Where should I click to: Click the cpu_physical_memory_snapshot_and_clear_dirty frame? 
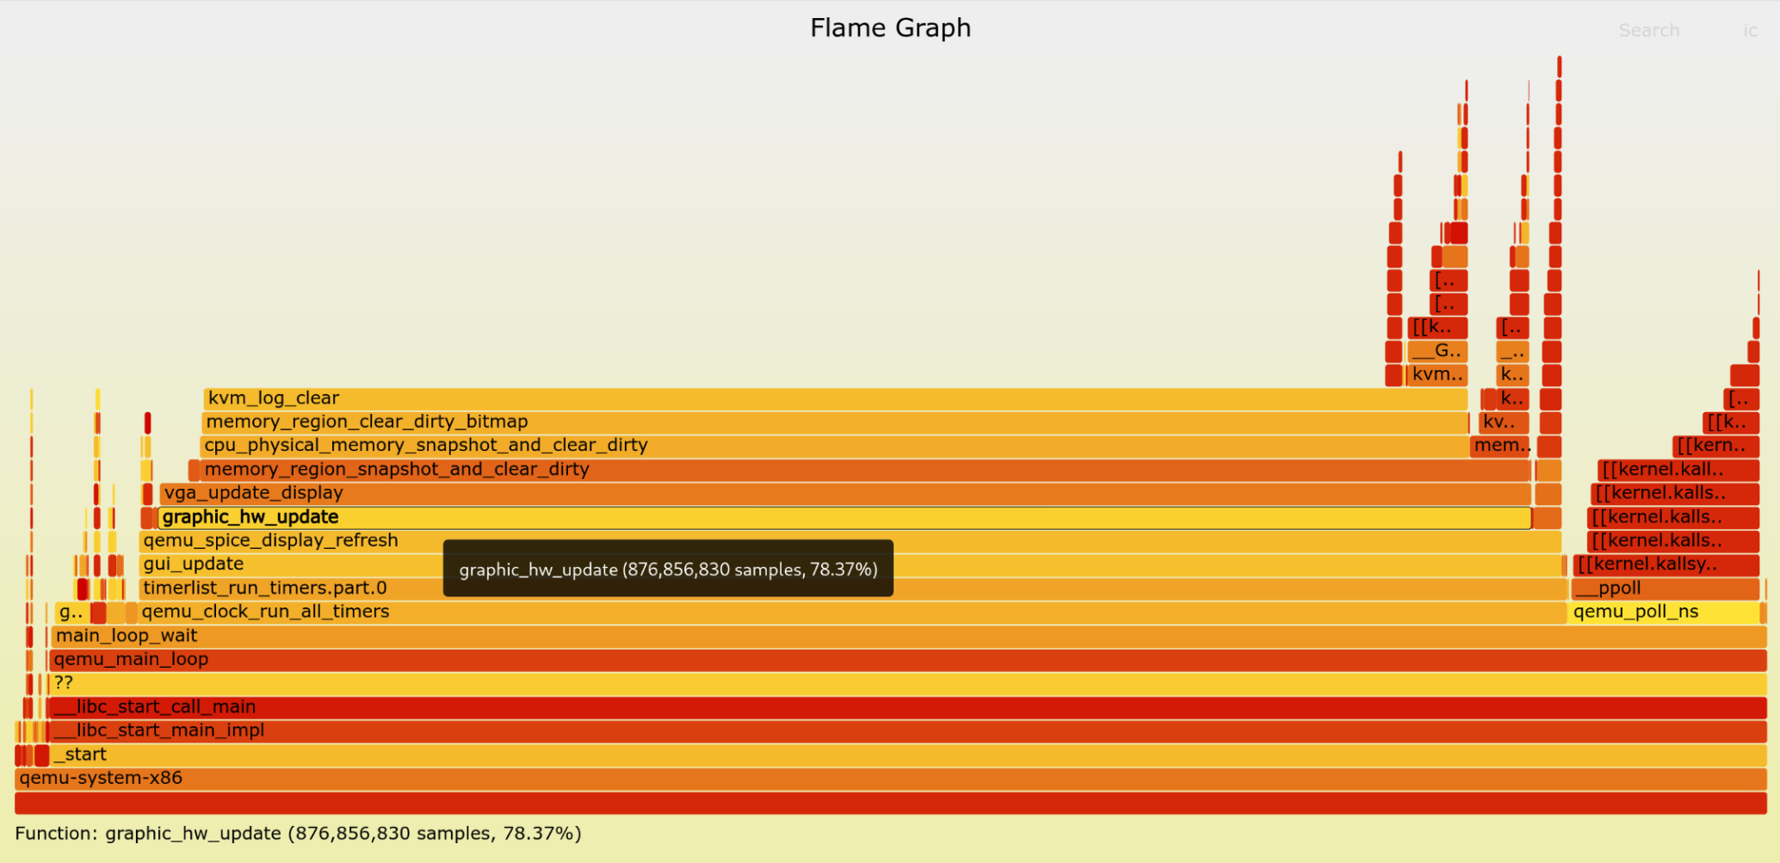coord(835,446)
